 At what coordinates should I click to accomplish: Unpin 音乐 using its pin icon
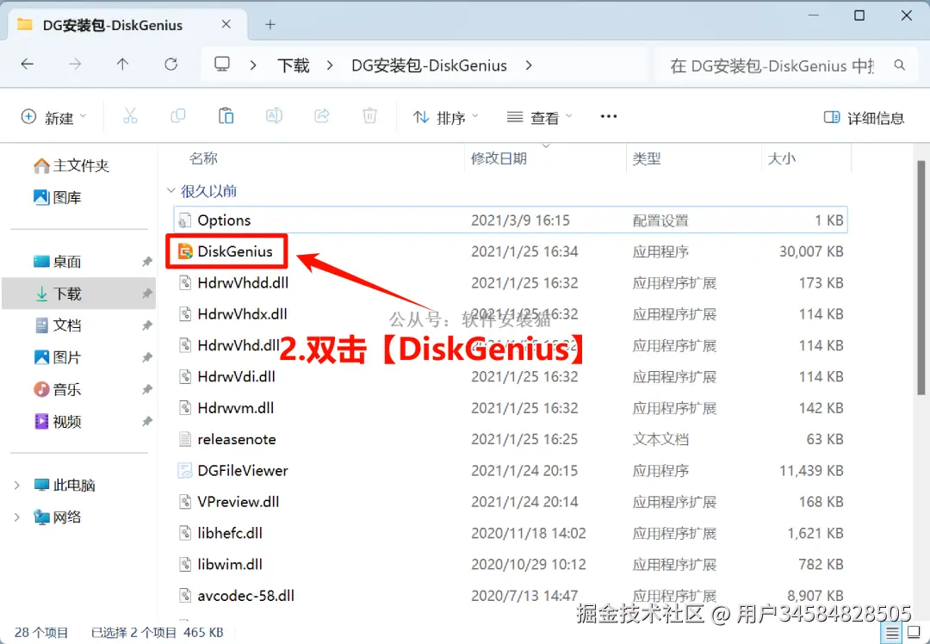coord(147,390)
